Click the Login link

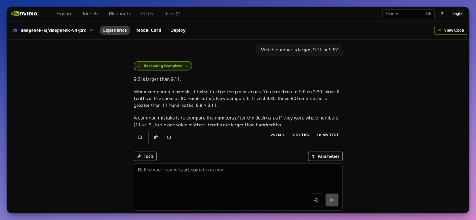(x=457, y=14)
